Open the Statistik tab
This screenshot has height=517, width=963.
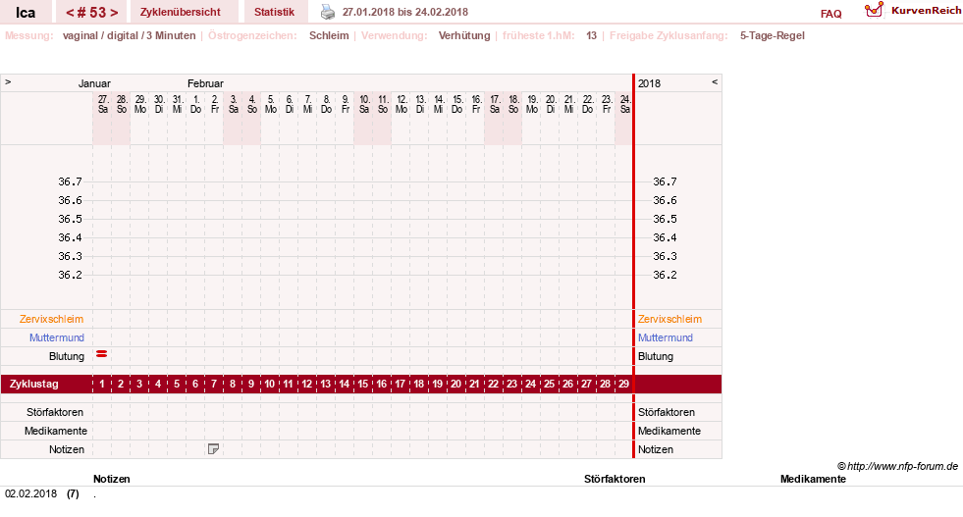[274, 12]
